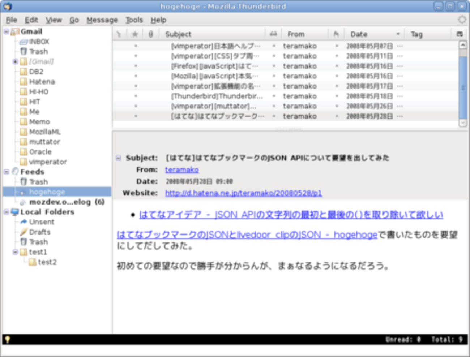Toggle read status of Thunderbird message
The image size is (470, 357).
tap(274, 96)
